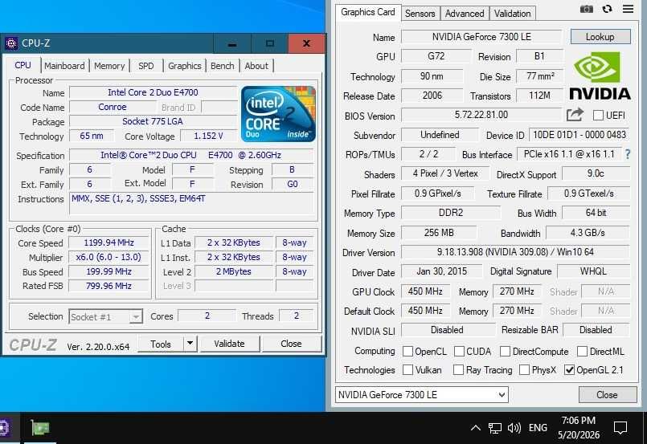Click the Specification field E4700 @ 2.60GHz
647x444 pixels.
(192, 156)
